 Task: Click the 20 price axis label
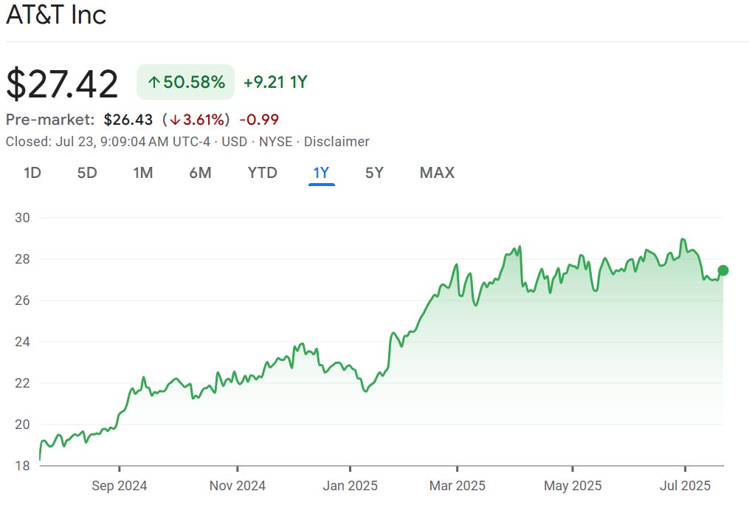pos(22,425)
